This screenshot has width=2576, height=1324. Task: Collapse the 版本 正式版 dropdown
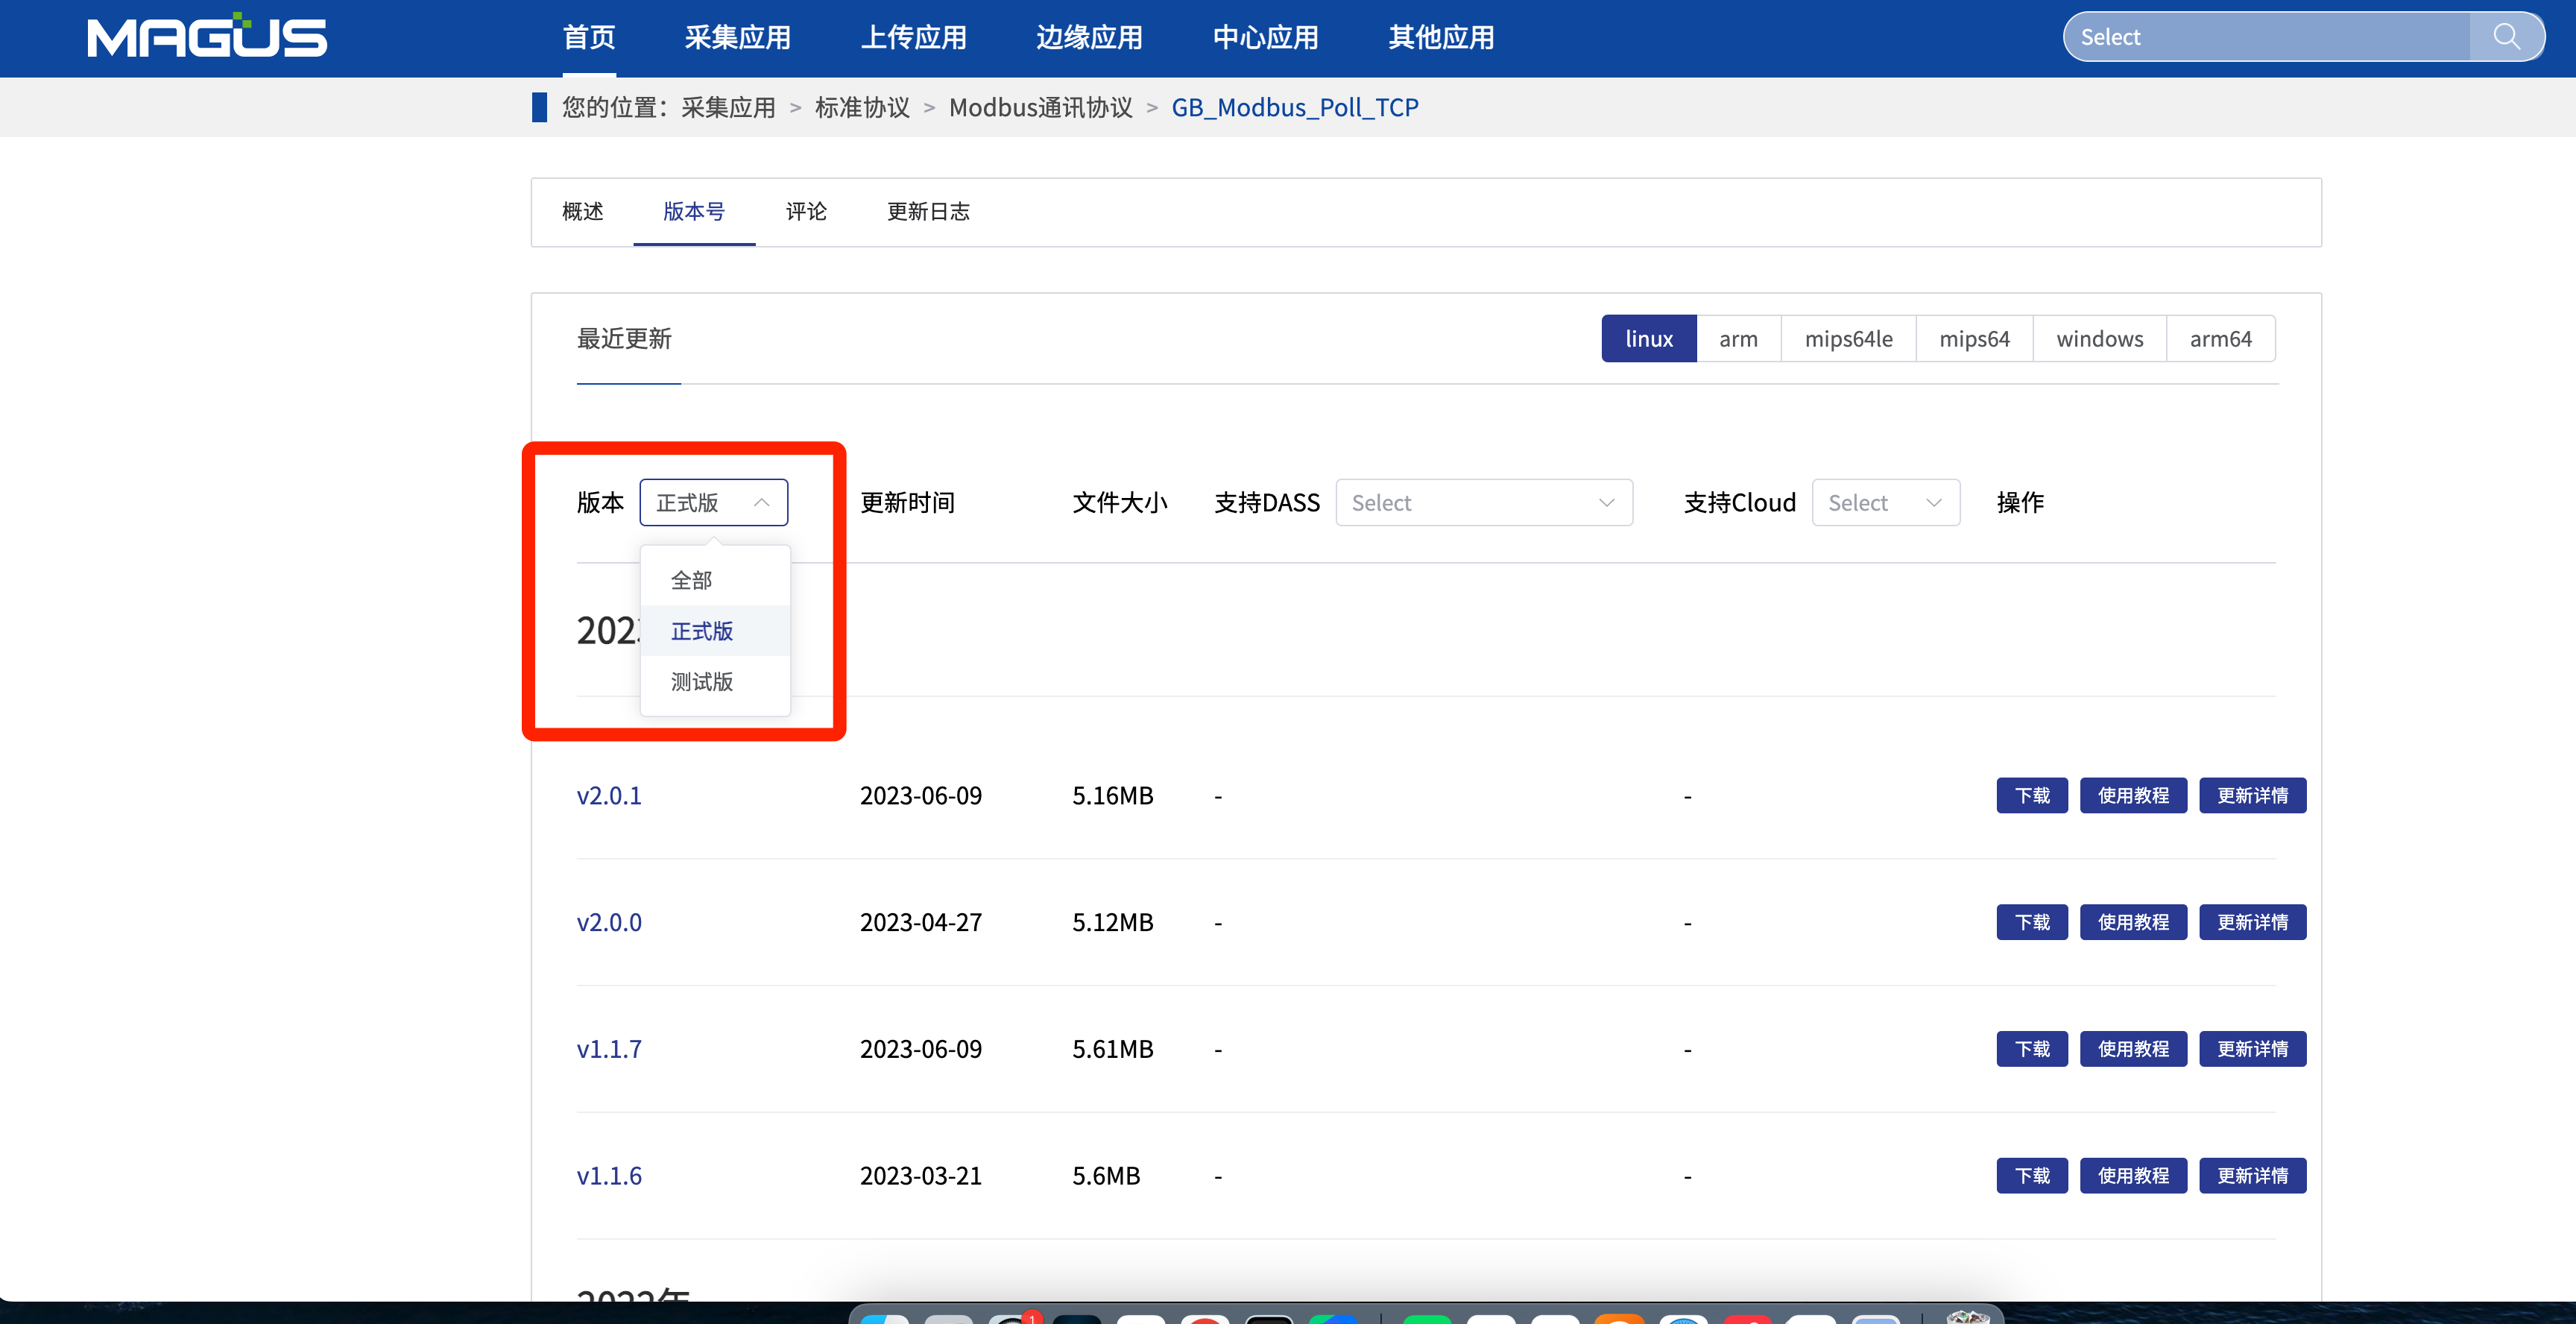(714, 502)
